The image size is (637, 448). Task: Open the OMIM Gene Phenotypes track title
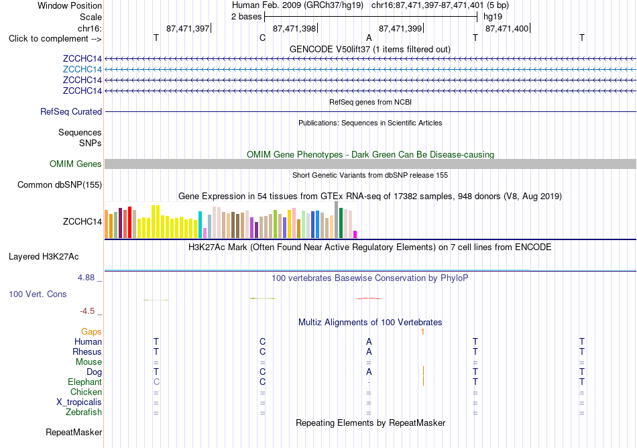point(370,154)
